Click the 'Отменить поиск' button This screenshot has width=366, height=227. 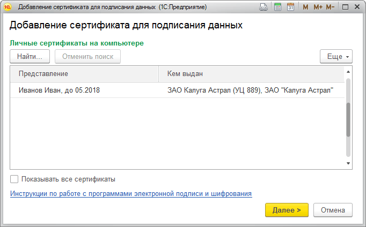click(88, 56)
